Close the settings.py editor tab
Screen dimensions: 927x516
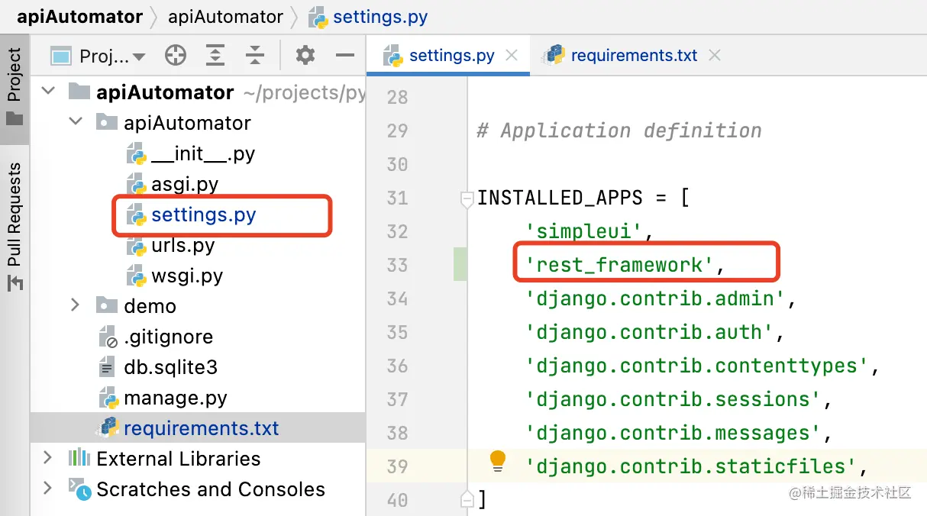[x=512, y=56]
